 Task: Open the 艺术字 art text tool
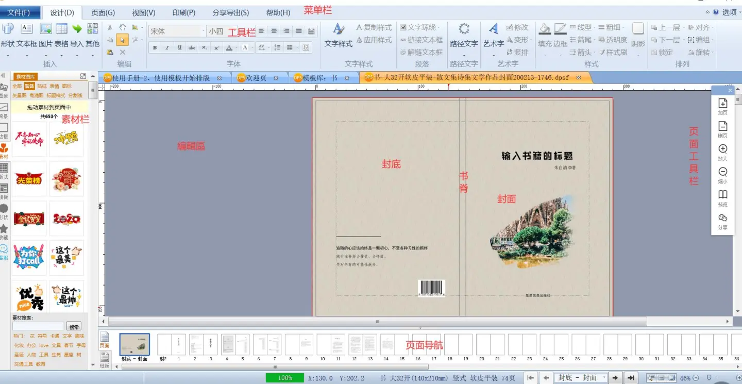pos(493,29)
